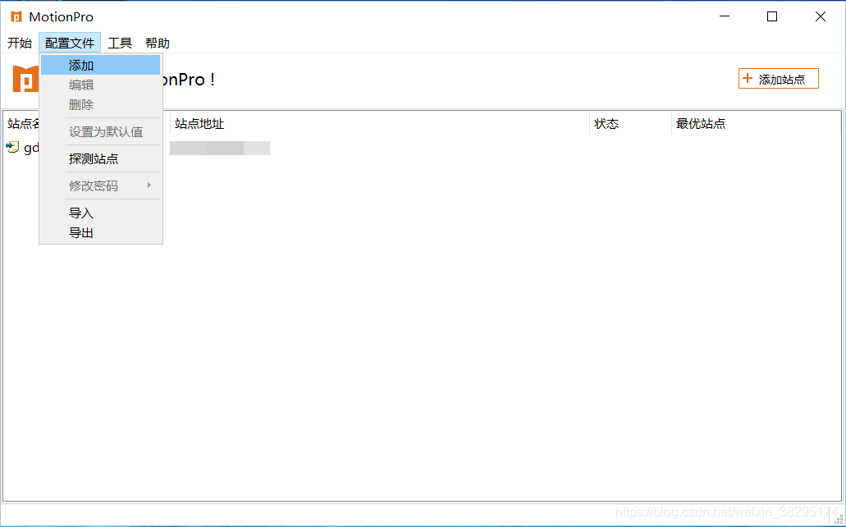Open the 帮助 menu

click(x=158, y=44)
